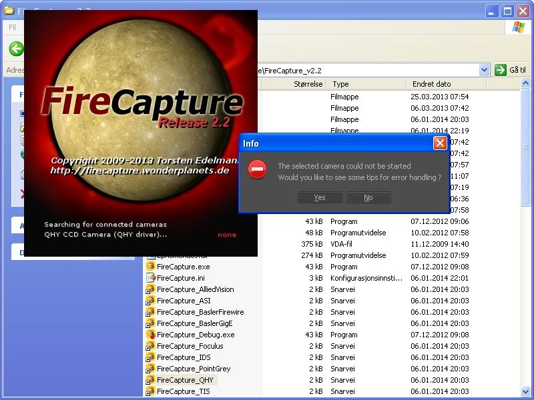
Task: Click the '375 kB' size cell
Action: pyautogui.click(x=312, y=244)
